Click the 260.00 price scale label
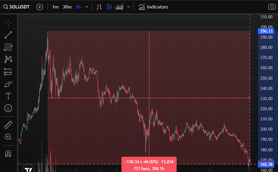This screenshot has height=172, width=278. [266, 68]
